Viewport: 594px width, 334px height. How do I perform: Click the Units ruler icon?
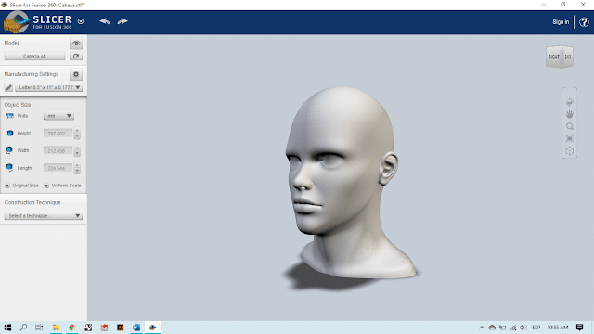[9, 116]
